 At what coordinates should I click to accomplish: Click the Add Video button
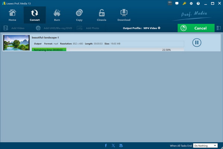click(14, 28)
